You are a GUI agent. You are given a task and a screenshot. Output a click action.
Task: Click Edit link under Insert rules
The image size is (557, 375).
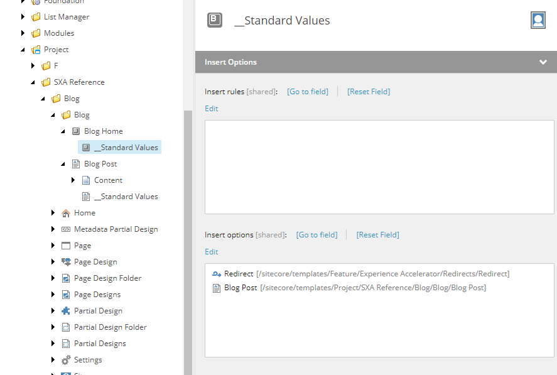coord(212,109)
